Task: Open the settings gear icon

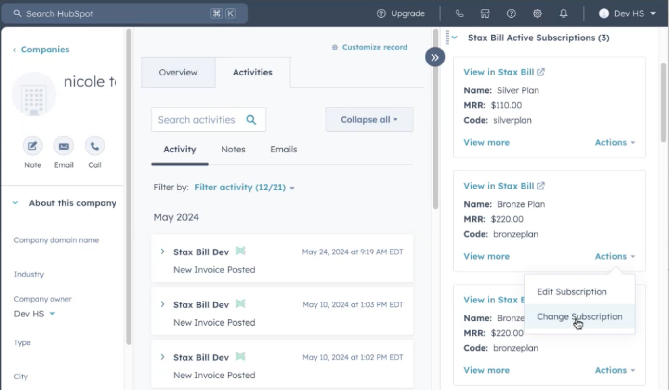Action: pyautogui.click(x=538, y=13)
